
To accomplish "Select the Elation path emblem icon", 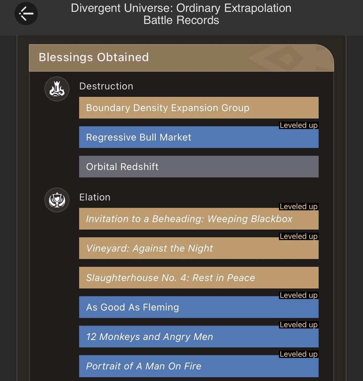I will click(57, 200).
